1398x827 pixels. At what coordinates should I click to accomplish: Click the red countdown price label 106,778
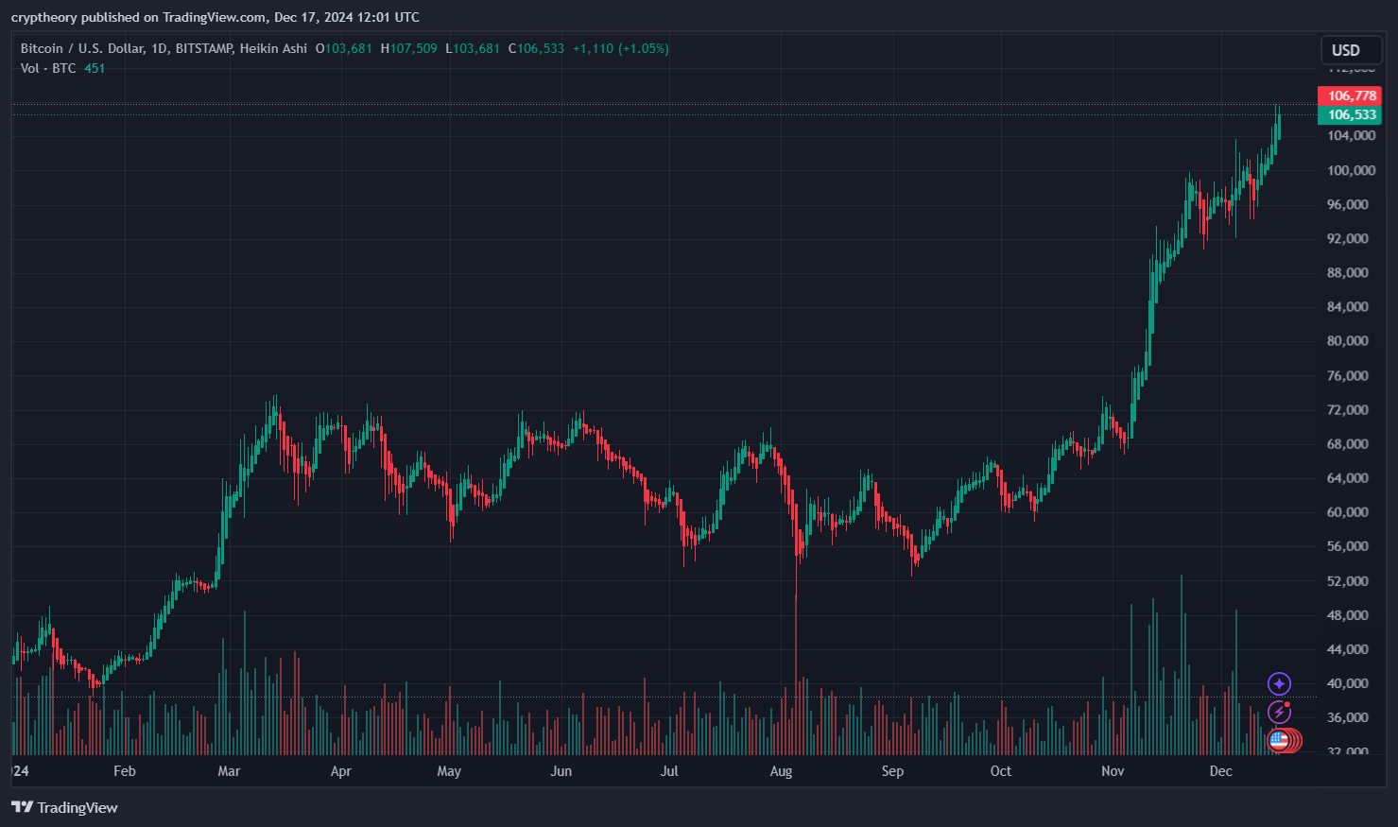point(1349,95)
